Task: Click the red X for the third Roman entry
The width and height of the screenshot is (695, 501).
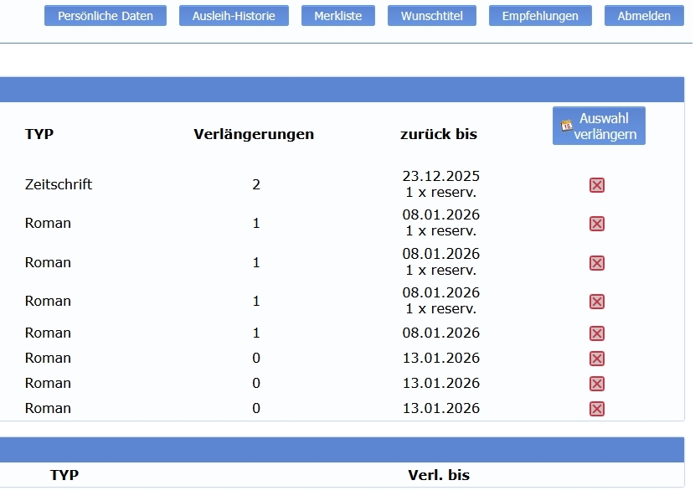Action: coord(597,302)
